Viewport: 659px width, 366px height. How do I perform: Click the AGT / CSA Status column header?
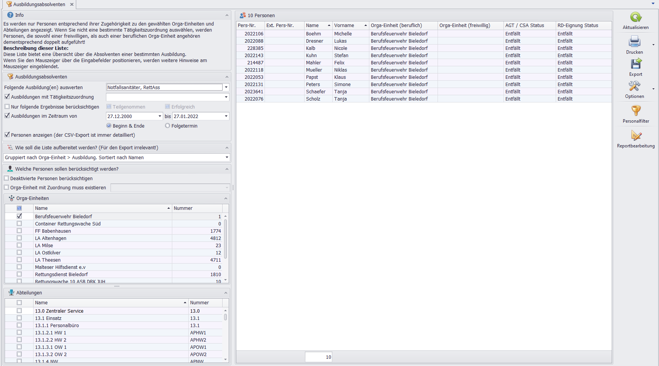[529, 26]
